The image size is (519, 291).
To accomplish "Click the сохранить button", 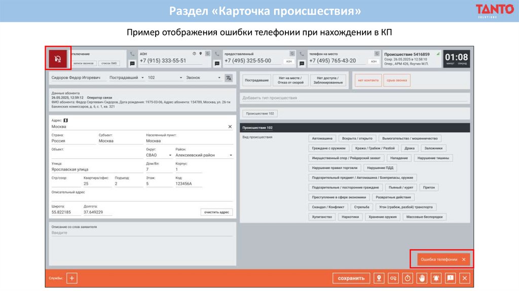I will point(351,278).
